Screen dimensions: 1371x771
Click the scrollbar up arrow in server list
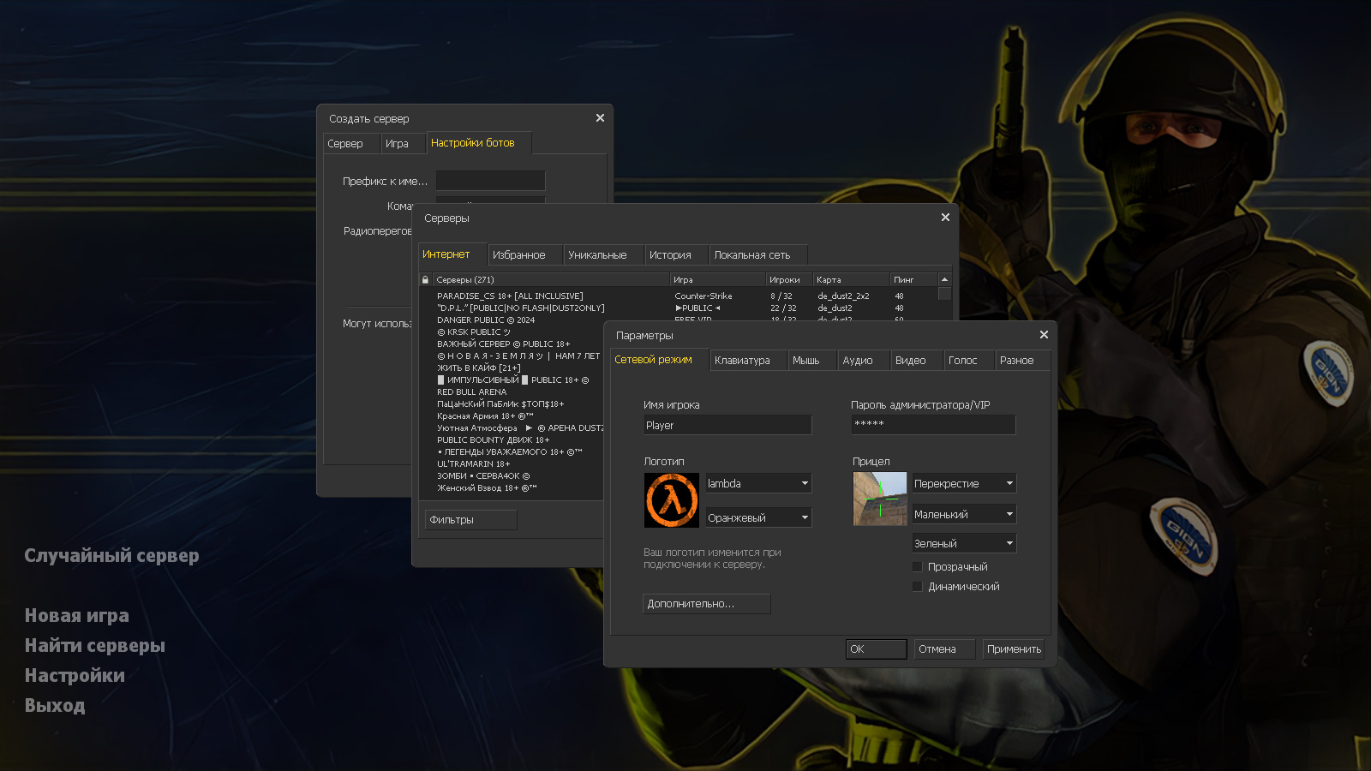point(943,278)
